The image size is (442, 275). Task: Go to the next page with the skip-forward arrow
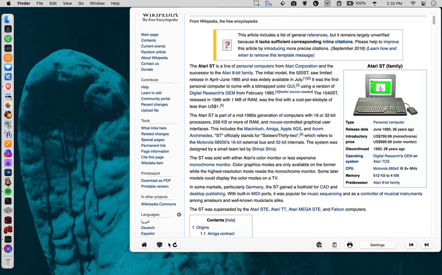coord(426,245)
